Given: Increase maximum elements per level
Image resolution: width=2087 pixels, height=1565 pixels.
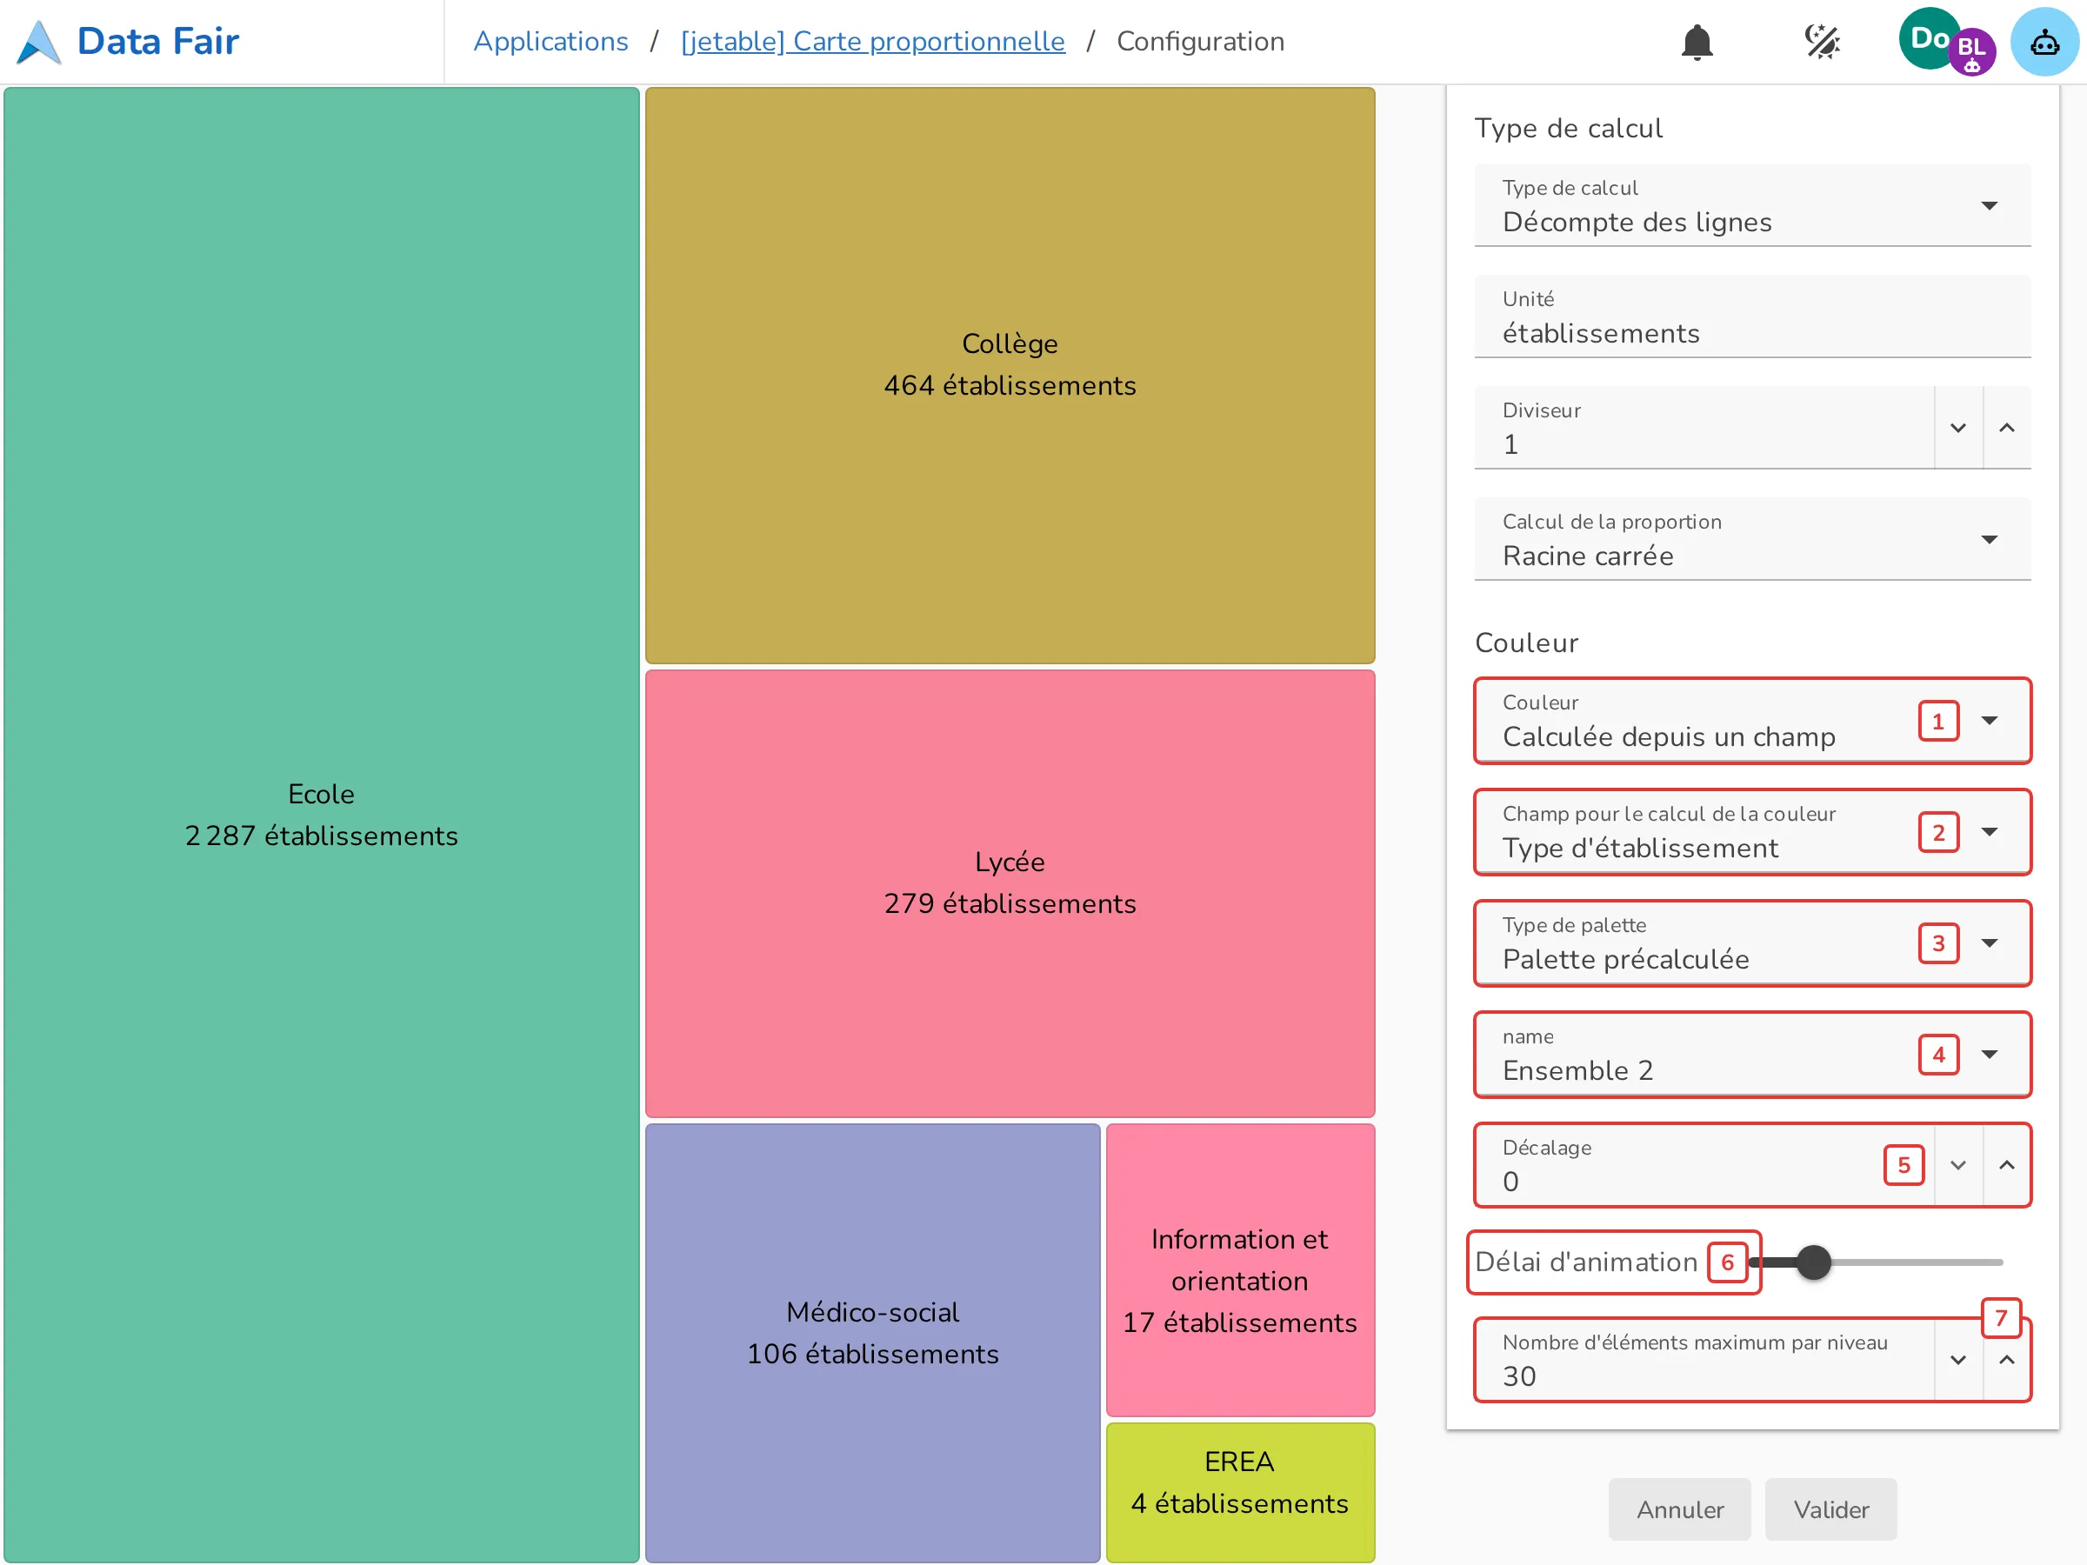Looking at the screenshot, I should tap(2007, 1359).
